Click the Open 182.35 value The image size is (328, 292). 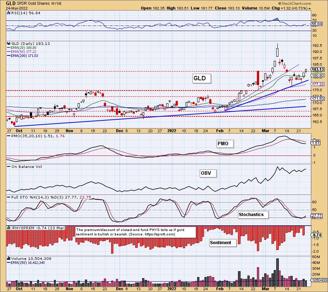[153, 8]
